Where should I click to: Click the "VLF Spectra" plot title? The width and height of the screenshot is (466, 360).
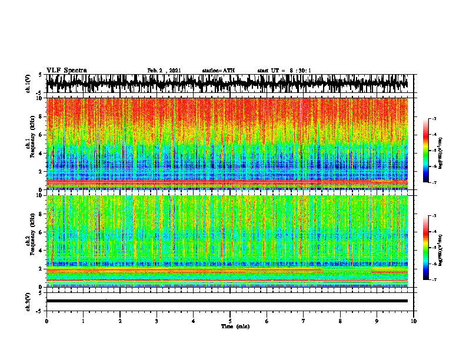66,71
